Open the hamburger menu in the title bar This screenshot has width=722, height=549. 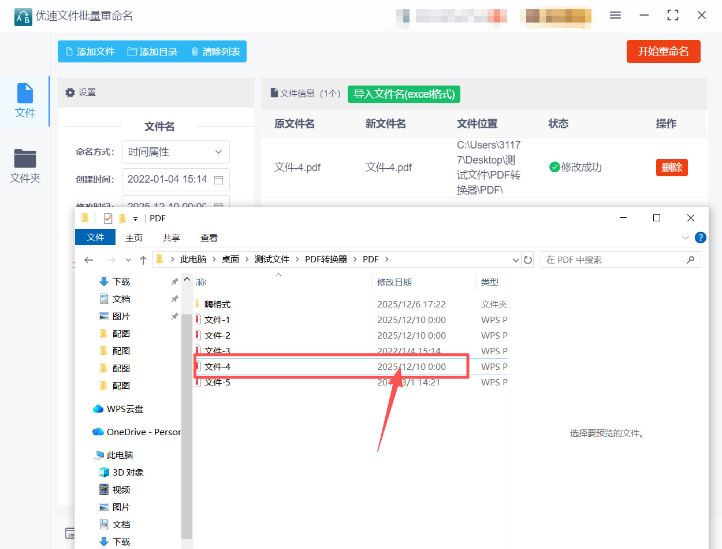click(615, 15)
